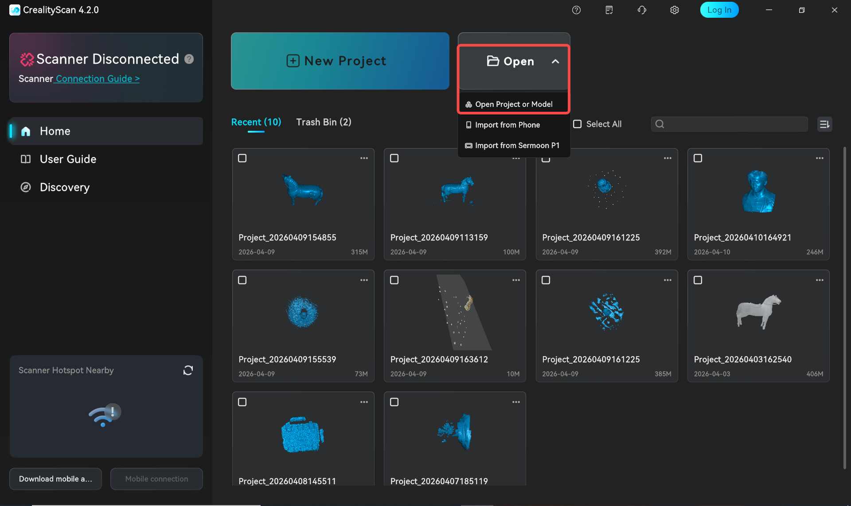Choose Import from Sermoon P1 option
Screen dimensions: 851x506
click(x=517, y=145)
